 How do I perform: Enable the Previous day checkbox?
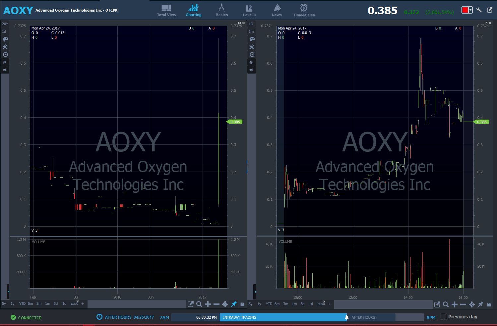pyautogui.click(x=443, y=317)
